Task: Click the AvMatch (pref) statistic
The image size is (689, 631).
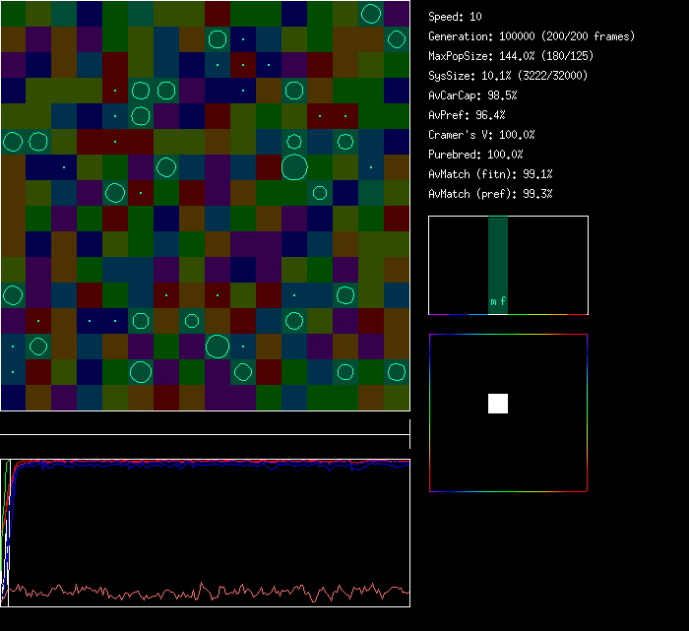Action: tap(490, 194)
